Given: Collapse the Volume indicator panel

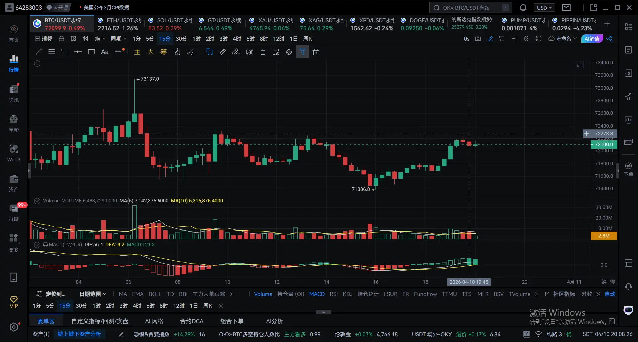Looking at the screenshot, I should tap(37, 201).
